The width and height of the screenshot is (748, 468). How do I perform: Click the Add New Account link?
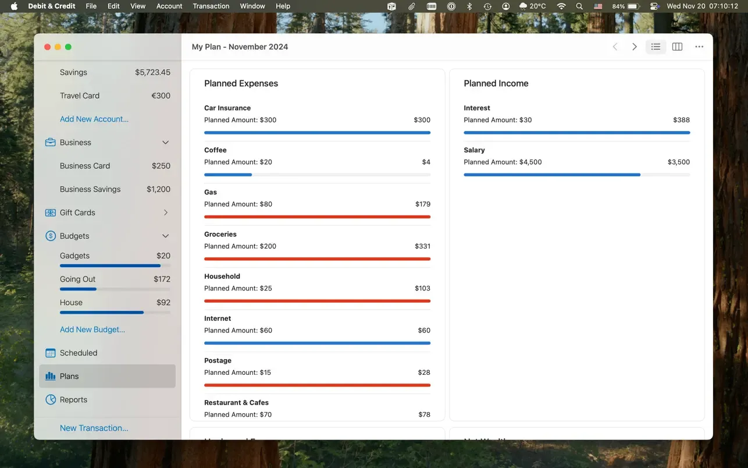click(x=94, y=119)
